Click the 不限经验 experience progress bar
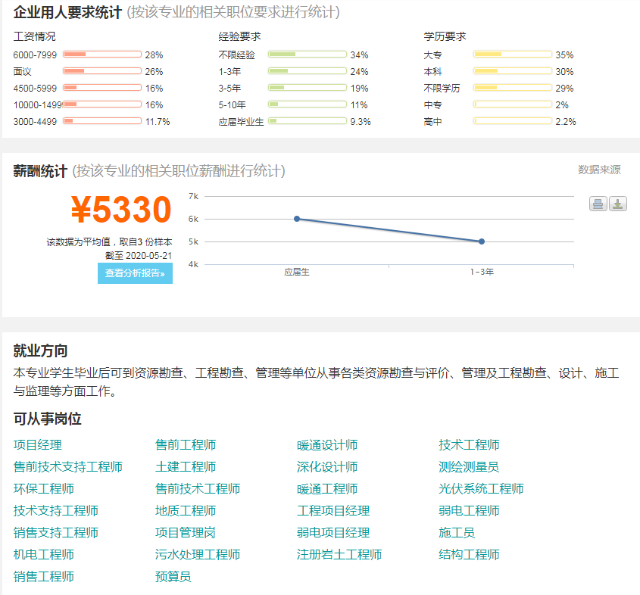This screenshot has height=595, width=640. pyautogui.click(x=308, y=55)
